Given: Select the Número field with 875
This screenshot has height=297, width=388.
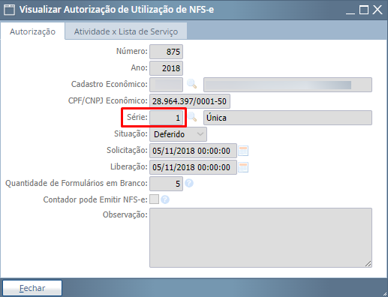Looking at the screenshot, I should [166, 52].
